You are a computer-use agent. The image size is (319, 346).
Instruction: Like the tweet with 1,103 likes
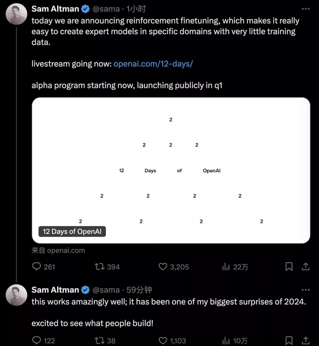[163, 340]
